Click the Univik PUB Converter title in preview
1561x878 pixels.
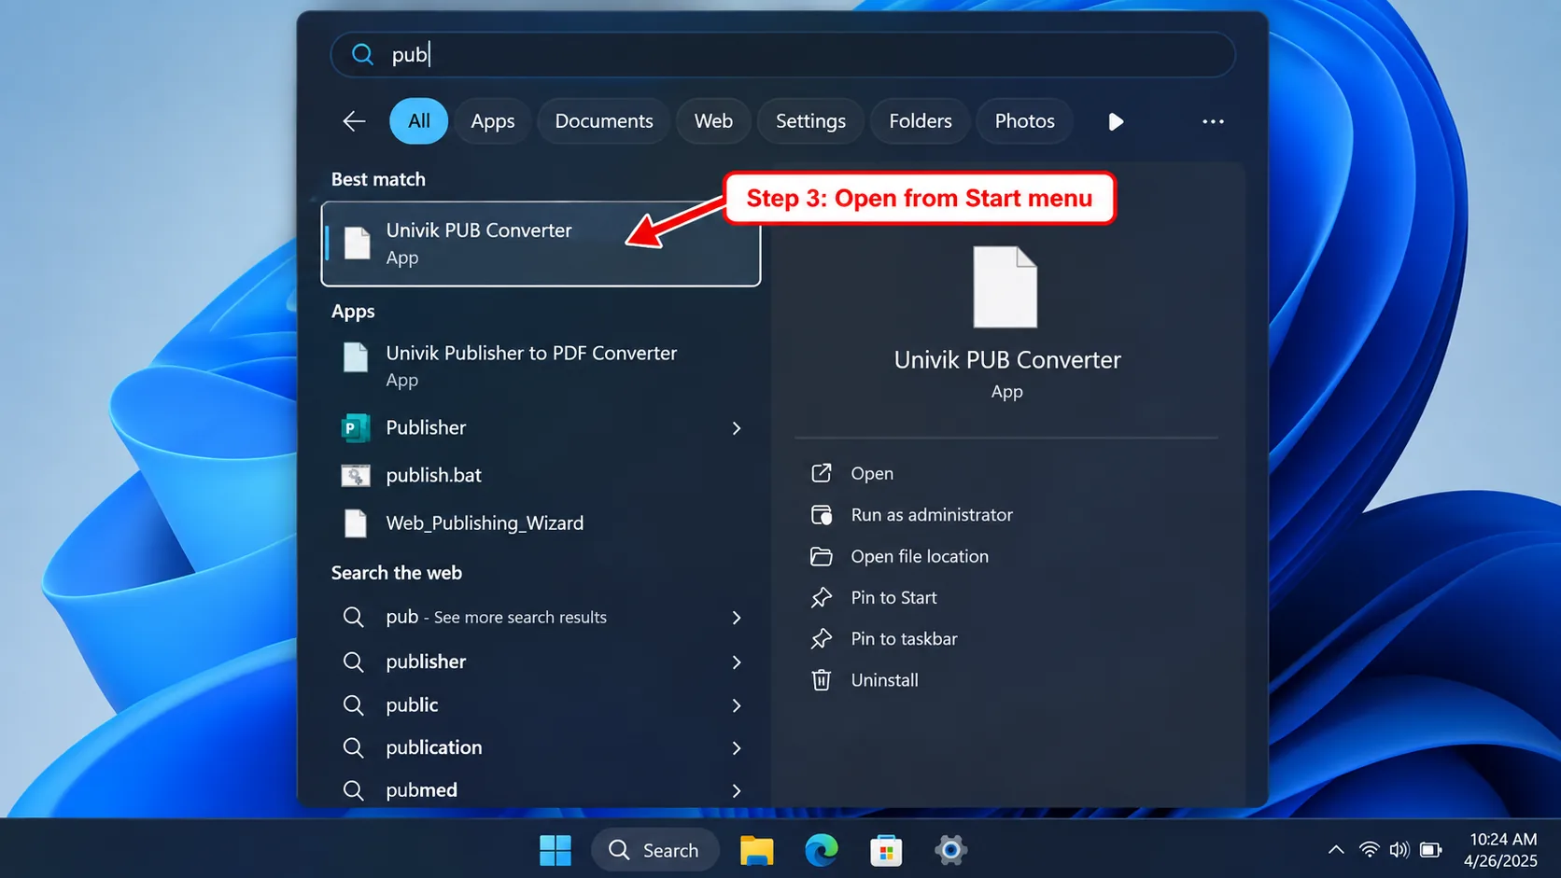pyautogui.click(x=1007, y=360)
